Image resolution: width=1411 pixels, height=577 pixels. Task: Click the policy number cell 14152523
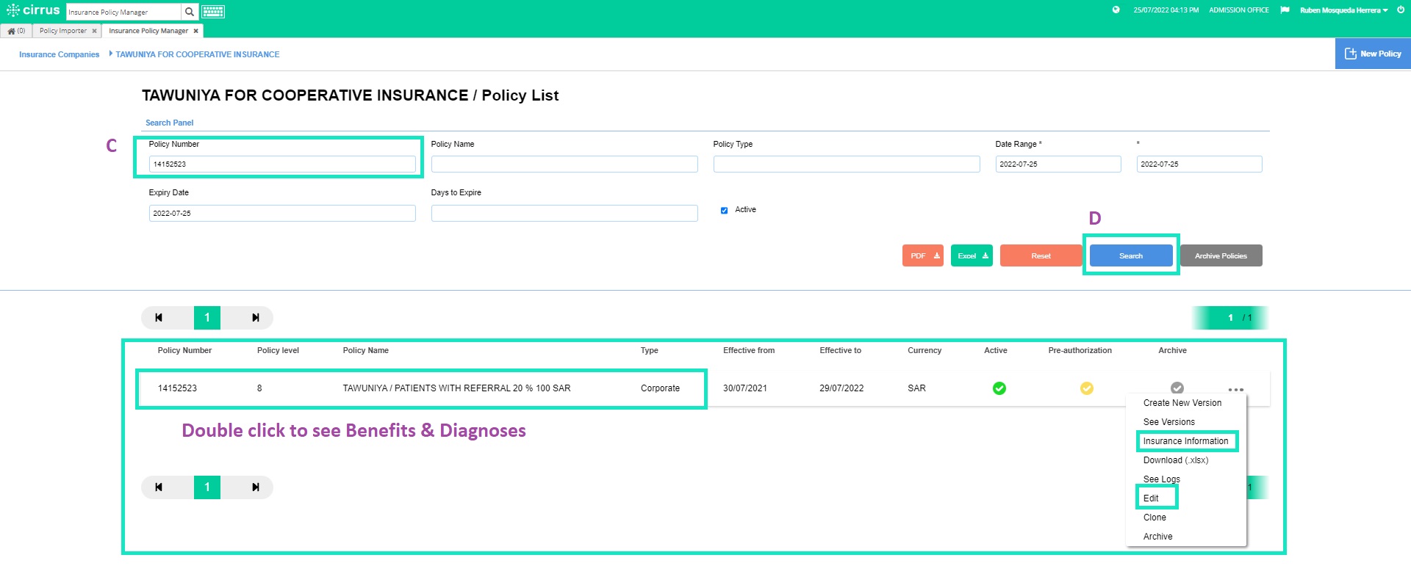point(177,388)
